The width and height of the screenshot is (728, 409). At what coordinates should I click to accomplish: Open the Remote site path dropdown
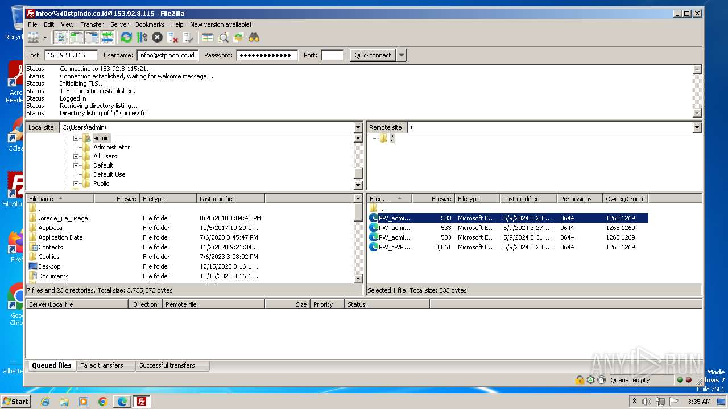(x=697, y=127)
